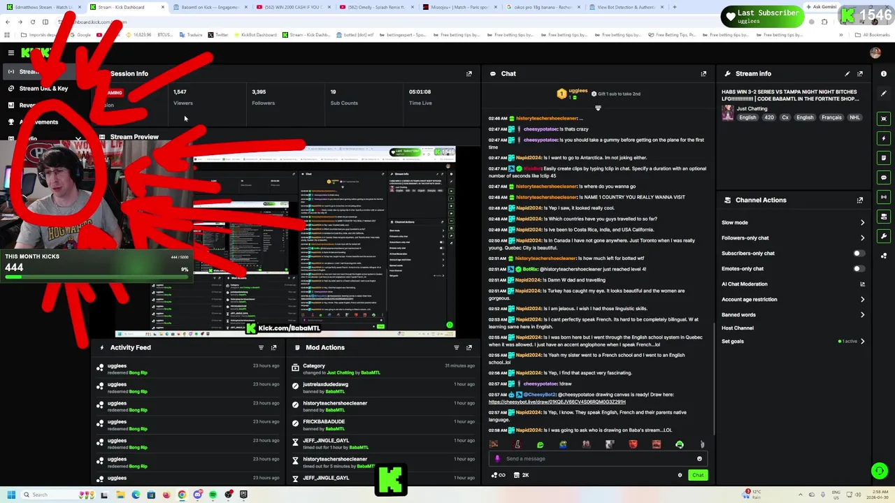
Task: Open the Mod Actions filter icon
Action: (456, 347)
